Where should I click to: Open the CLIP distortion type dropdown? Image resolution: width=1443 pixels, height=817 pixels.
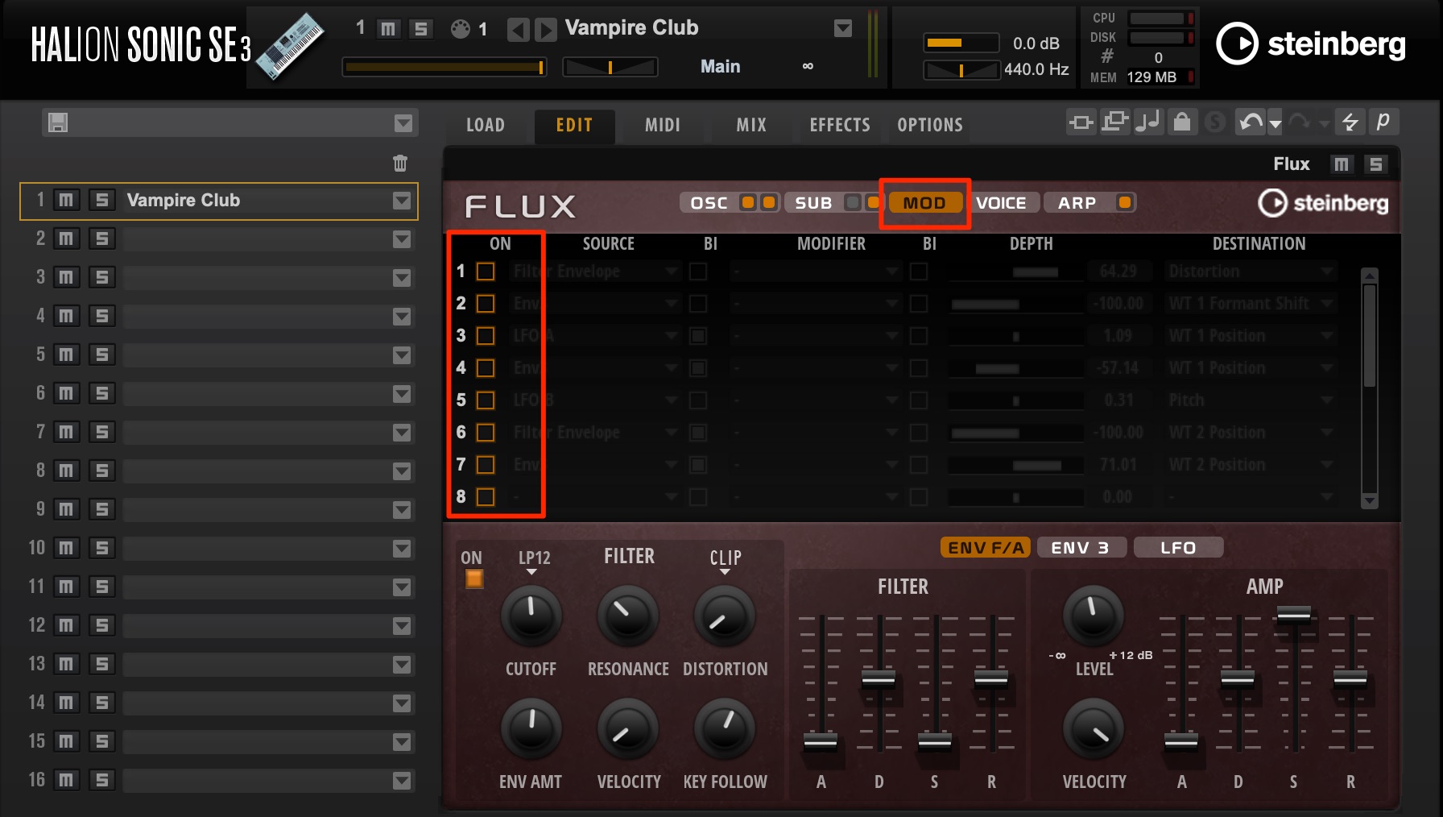(x=726, y=562)
